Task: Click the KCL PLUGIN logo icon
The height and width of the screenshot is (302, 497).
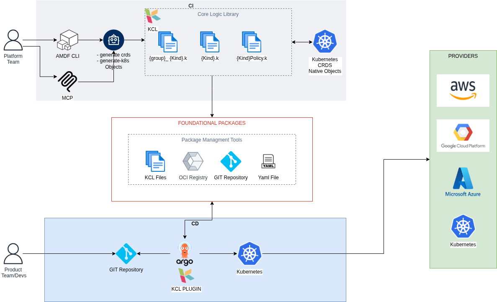Action: coord(186,275)
